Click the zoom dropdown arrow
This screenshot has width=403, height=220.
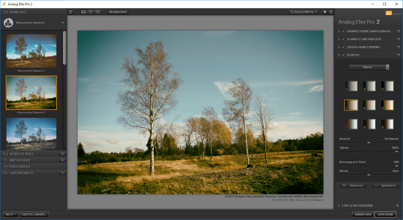(x=316, y=12)
